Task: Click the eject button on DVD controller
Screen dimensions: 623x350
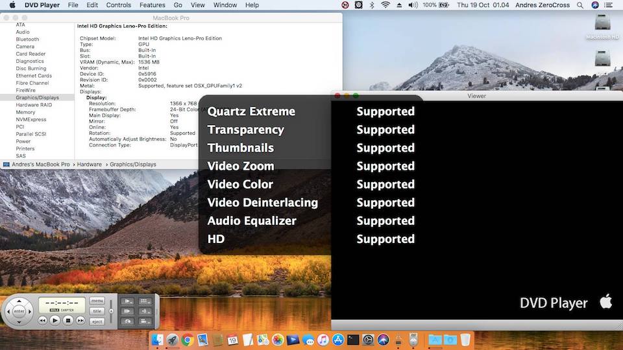Action: 97,321
